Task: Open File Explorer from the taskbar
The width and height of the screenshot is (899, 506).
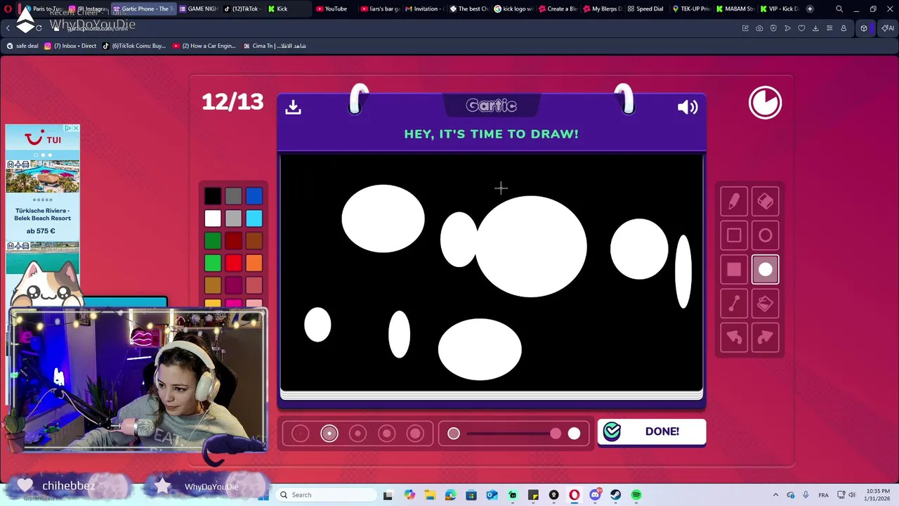Action: 430,495
